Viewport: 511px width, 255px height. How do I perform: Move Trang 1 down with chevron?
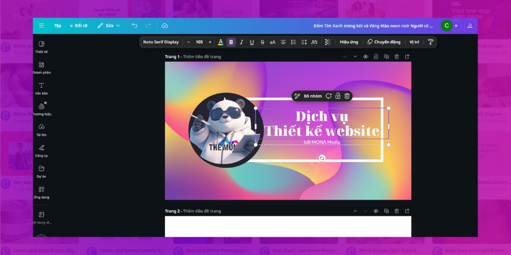tap(355, 57)
